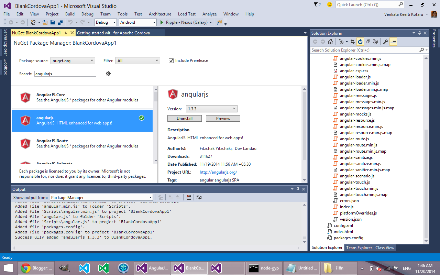The width and height of the screenshot is (440, 275).
Task: Close the NuGet: BlankCordovaApp1 tab
Action: click(72, 33)
